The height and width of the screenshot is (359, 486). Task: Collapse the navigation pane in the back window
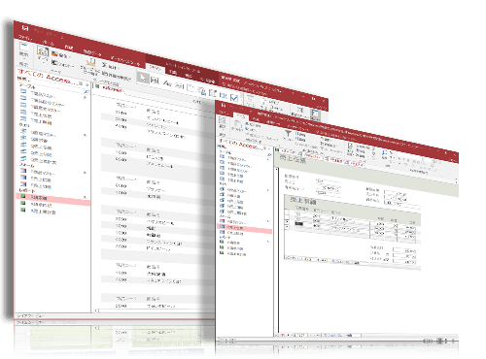point(87,85)
